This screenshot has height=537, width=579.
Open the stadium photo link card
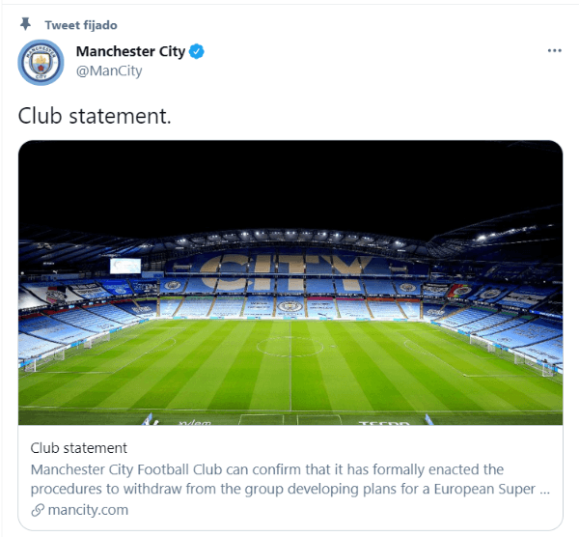(x=290, y=283)
